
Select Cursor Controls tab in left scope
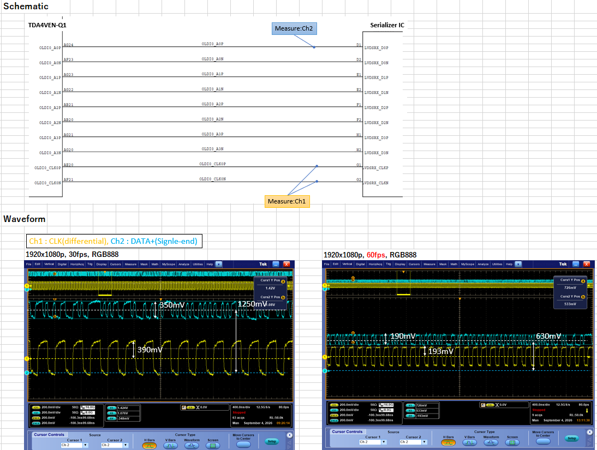[49, 434]
